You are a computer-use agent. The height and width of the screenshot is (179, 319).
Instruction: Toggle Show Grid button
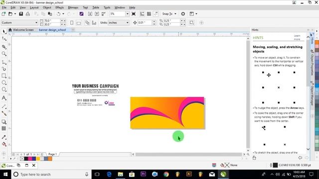[149, 14]
